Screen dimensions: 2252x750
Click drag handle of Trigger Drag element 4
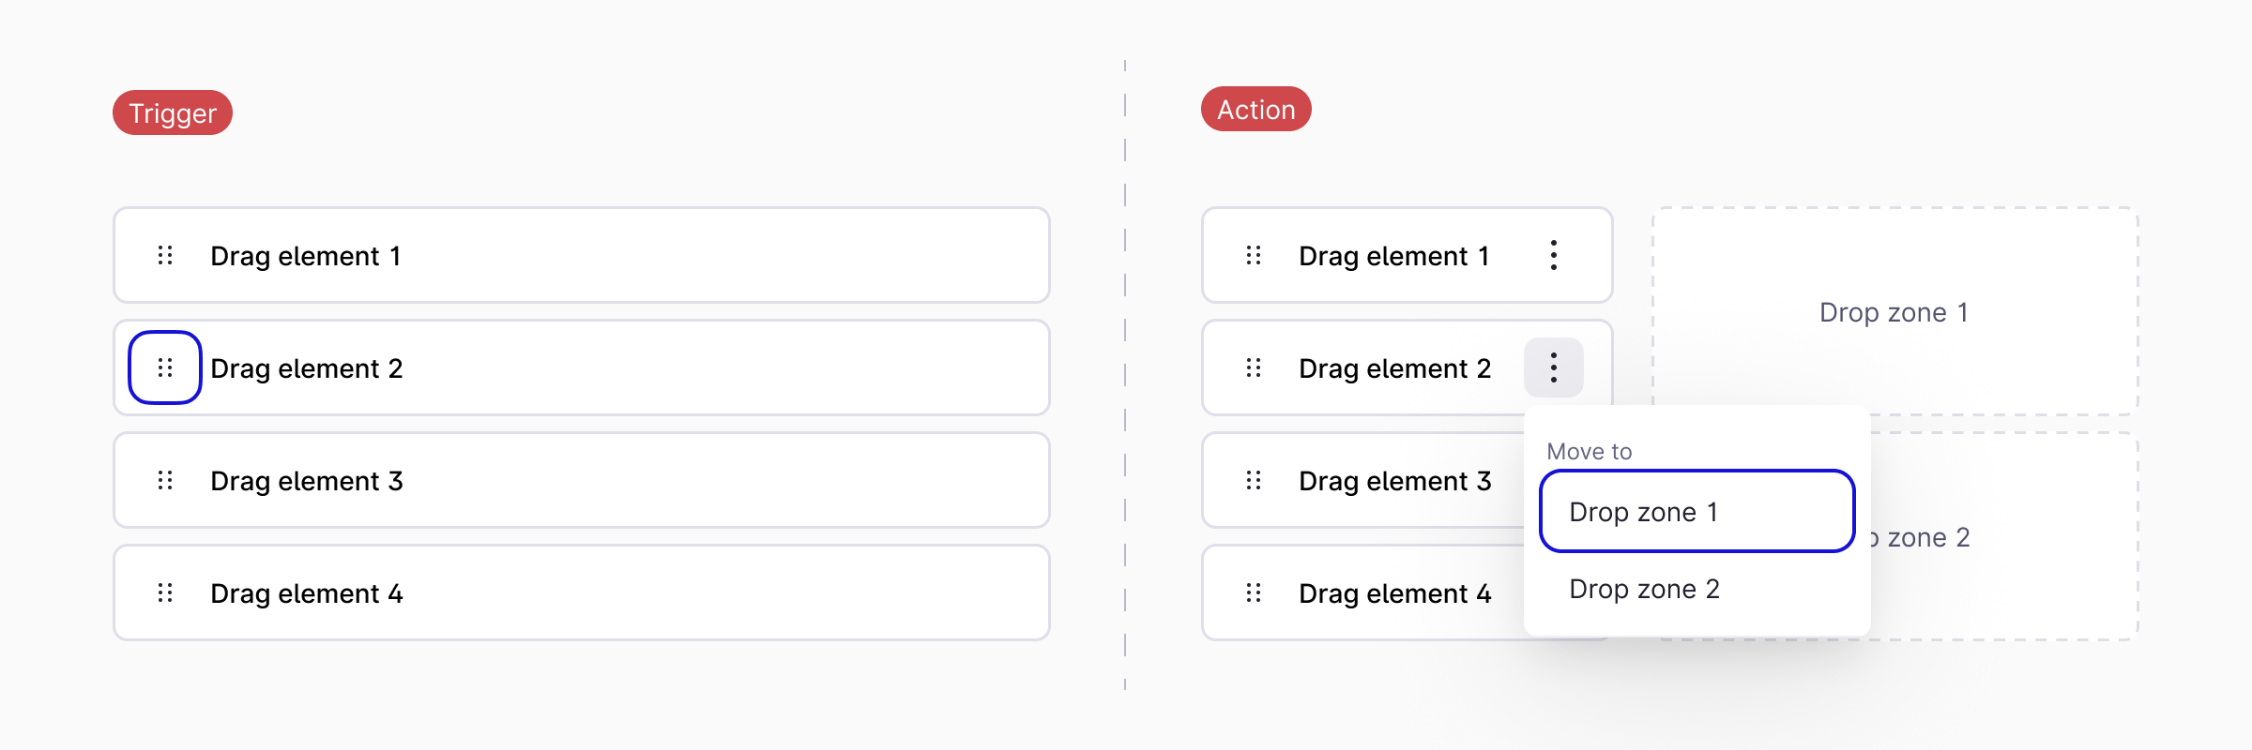[165, 592]
